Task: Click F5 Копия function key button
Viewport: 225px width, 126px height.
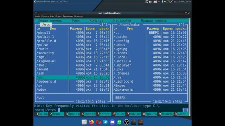Action: [x=104, y=114]
